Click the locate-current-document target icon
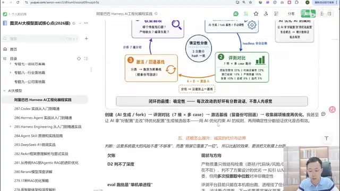The width and height of the screenshot is (340, 191). 79,58
